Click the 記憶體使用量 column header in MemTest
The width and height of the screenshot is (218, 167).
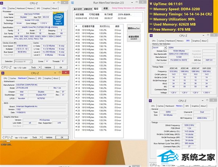pyautogui.click(x=88, y=26)
